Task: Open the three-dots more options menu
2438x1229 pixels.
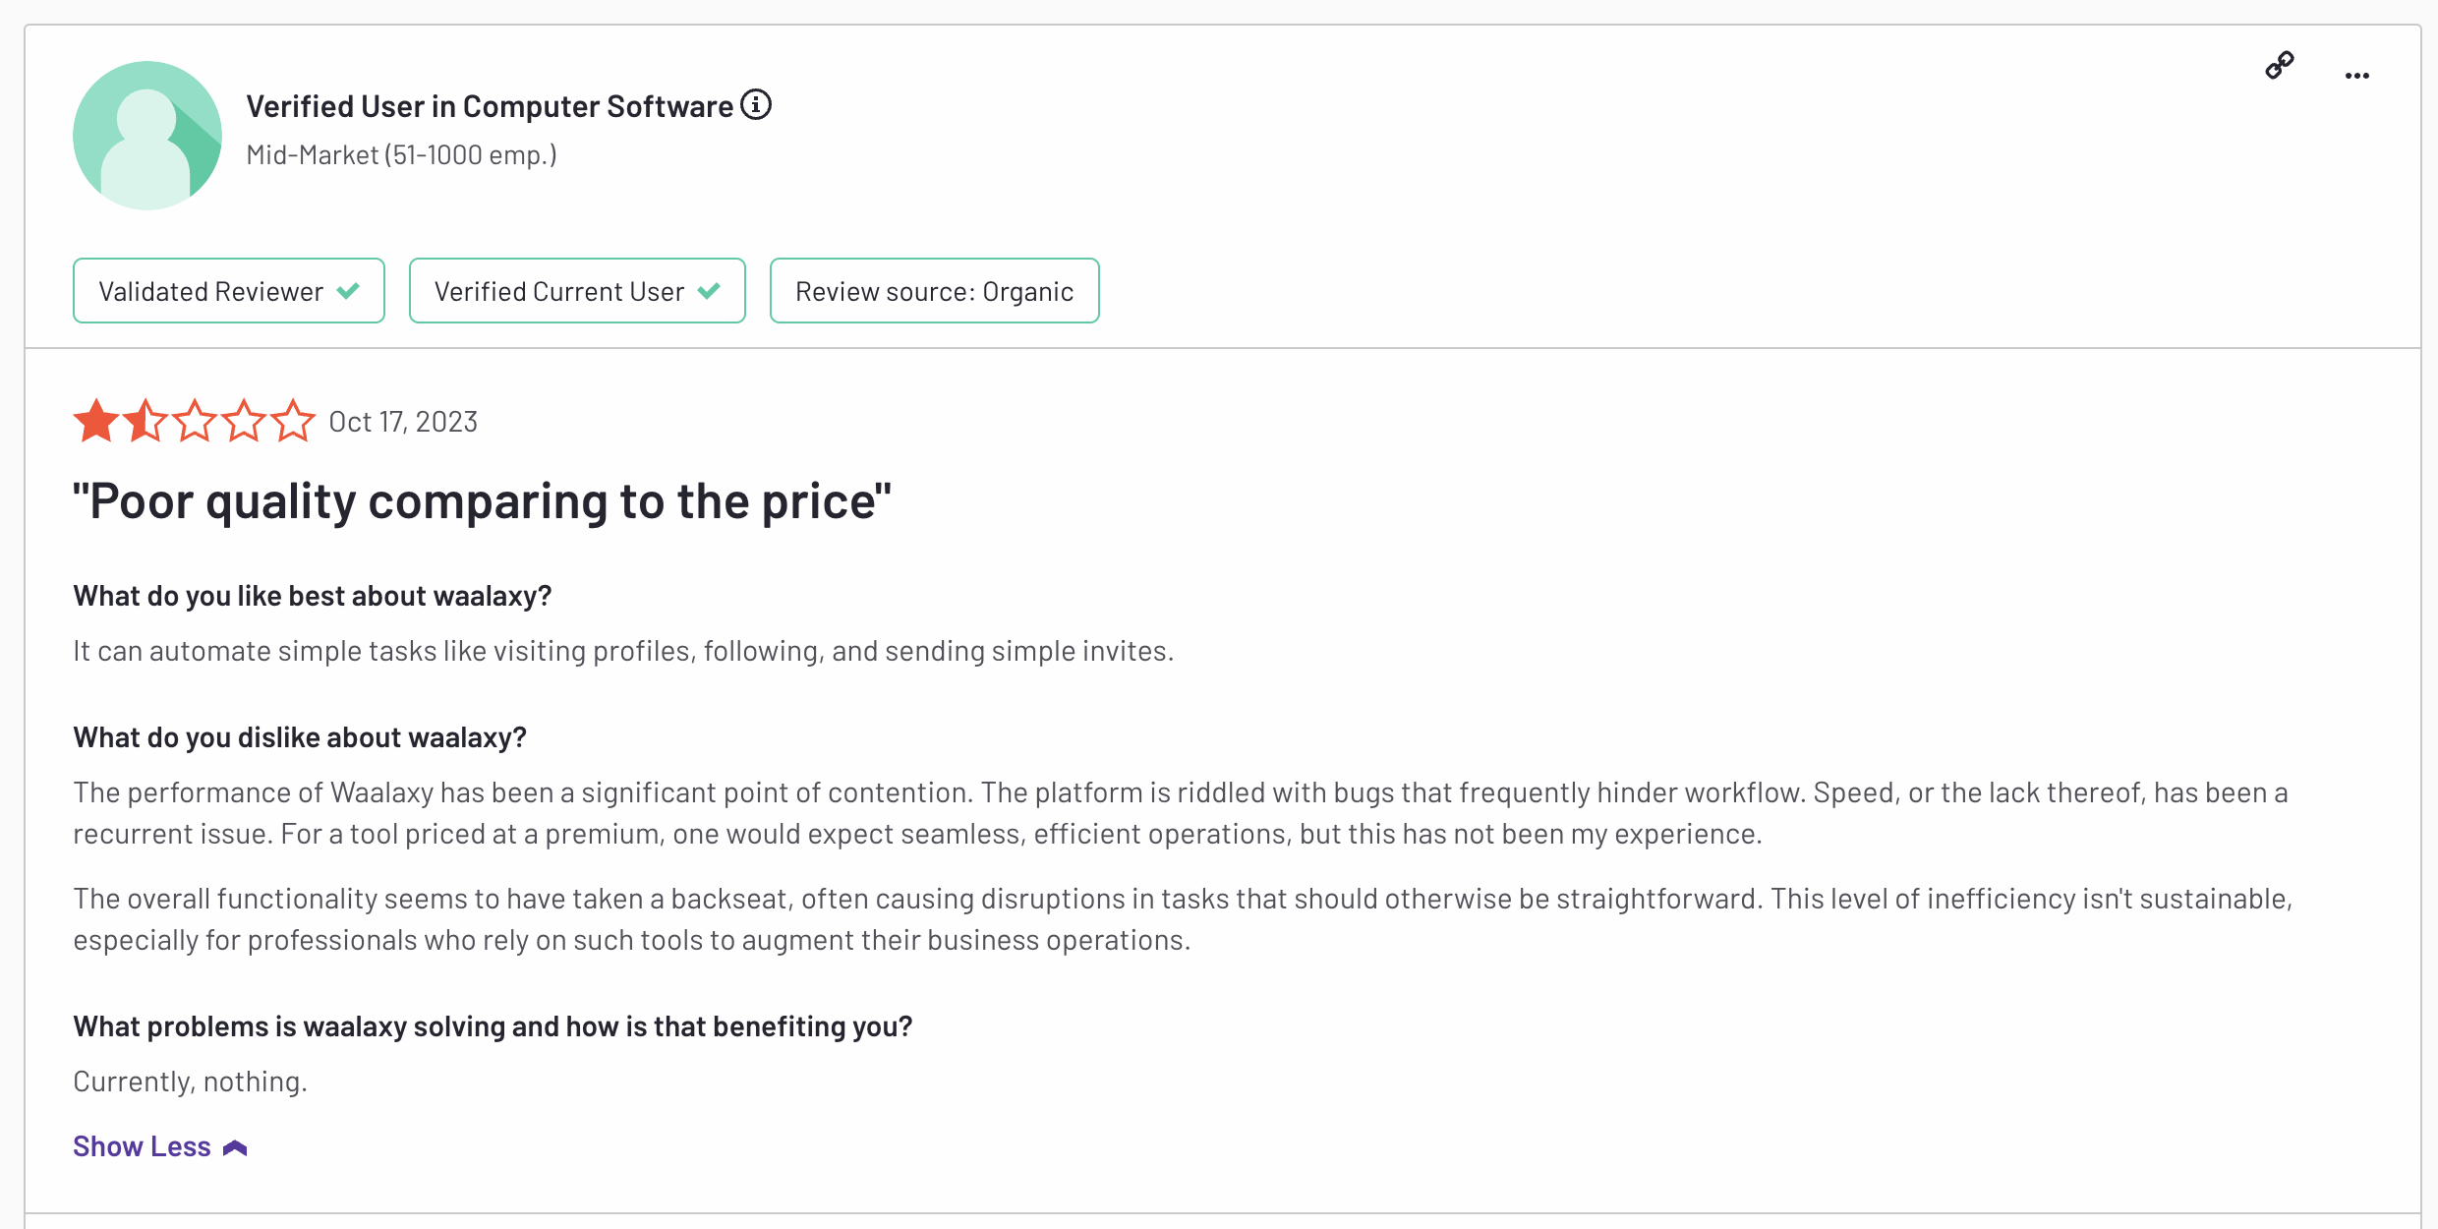Action: pos(2356,76)
